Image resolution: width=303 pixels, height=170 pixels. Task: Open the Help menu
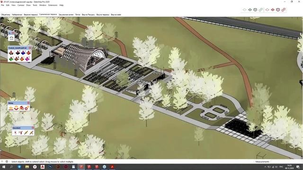click(x=62, y=5)
